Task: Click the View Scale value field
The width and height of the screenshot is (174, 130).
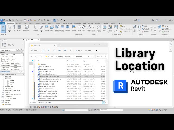Action: (16, 55)
